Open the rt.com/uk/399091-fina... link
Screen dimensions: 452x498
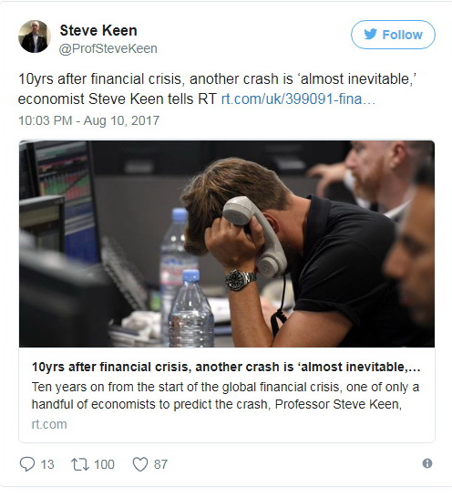click(x=298, y=99)
